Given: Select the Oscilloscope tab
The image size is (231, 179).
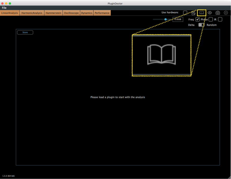Looking at the screenshot, I should [x=71, y=13].
